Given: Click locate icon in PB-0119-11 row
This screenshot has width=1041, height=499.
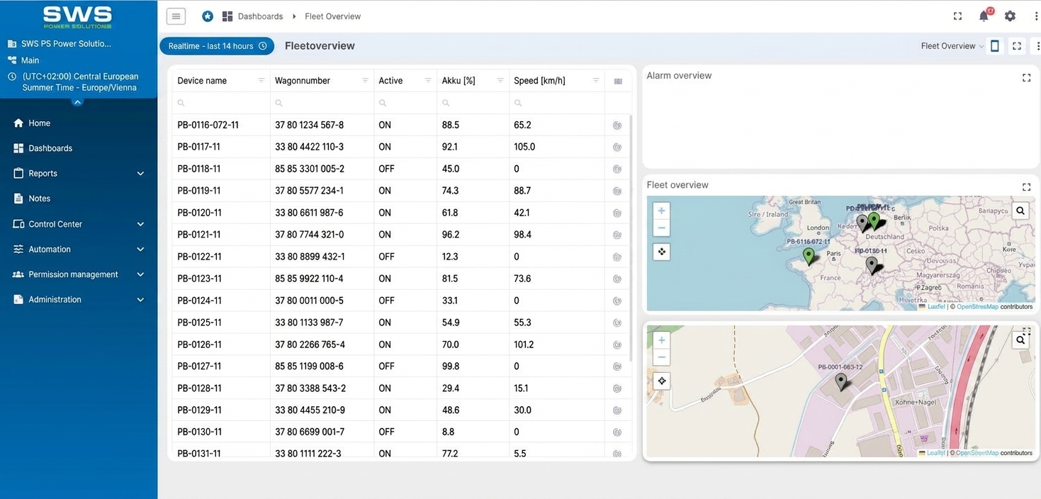Looking at the screenshot, I should [617, 191].
